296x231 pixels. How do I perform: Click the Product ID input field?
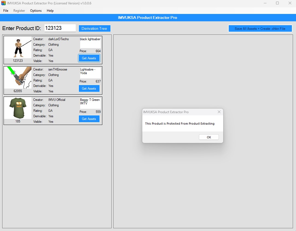(x=60, y=28)
